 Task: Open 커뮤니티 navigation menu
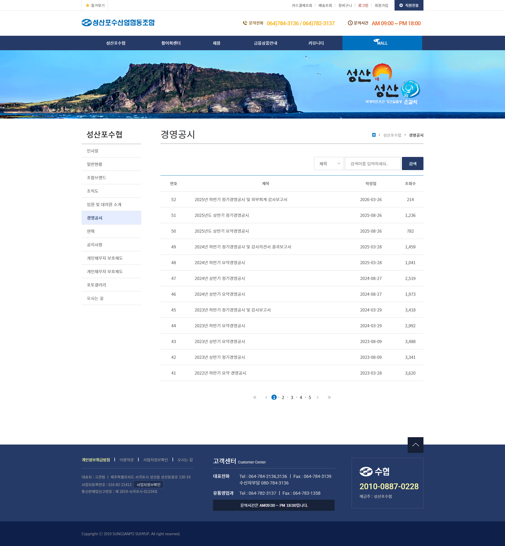click(316, 43)
